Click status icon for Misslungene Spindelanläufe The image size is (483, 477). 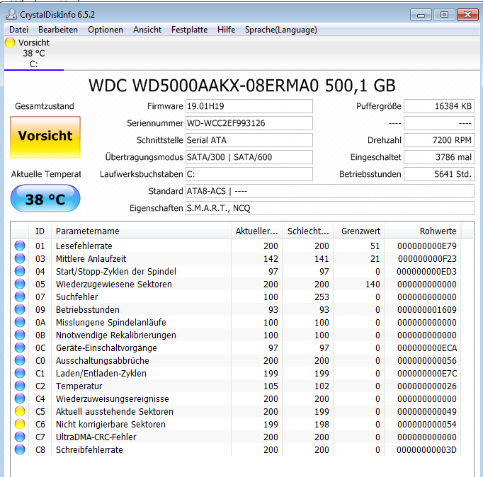point(20,322)
